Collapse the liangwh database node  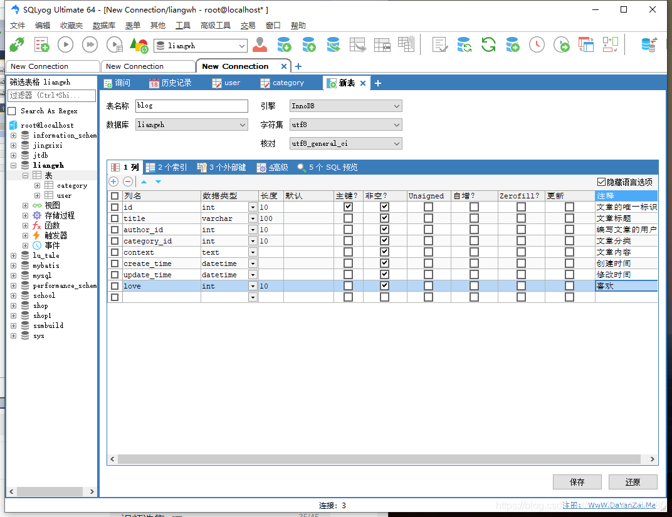point(14,165)
